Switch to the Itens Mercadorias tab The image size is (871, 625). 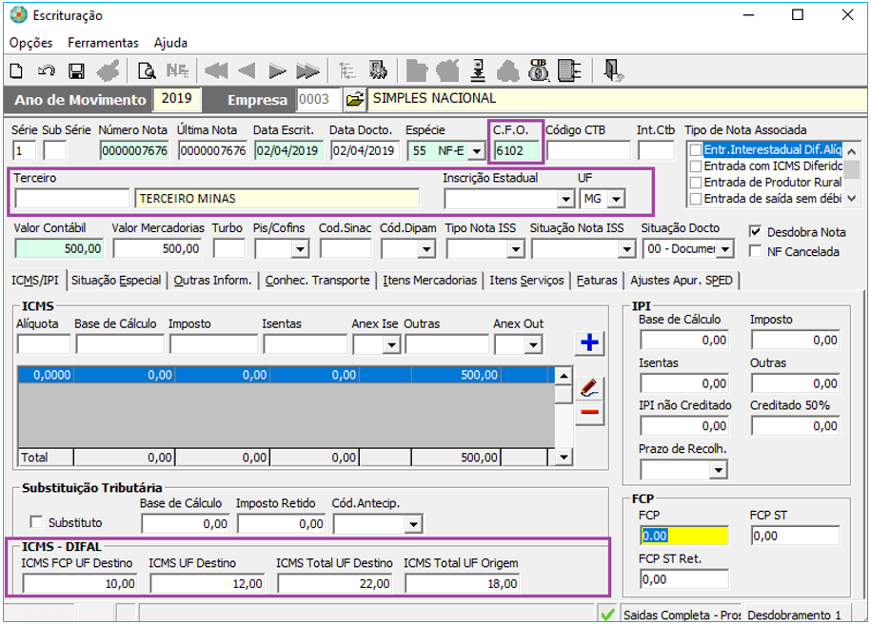click(429, 281)
